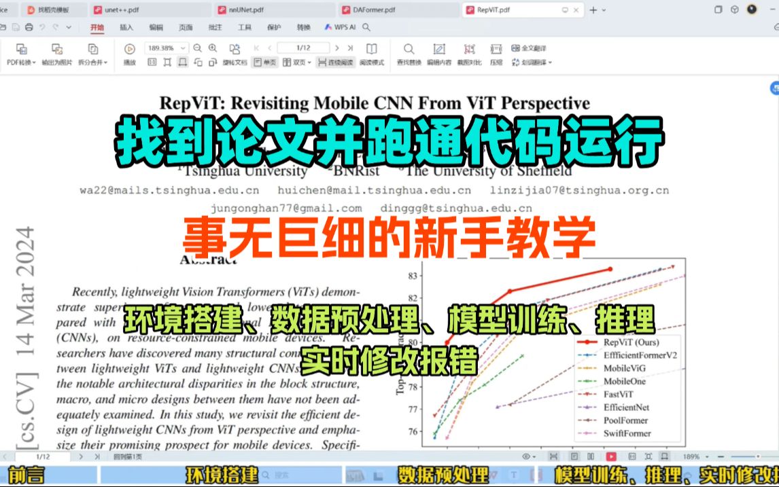Switch to the unet++.pdf document tab
This screenshot has width=779, height=487.
[149, 10]
